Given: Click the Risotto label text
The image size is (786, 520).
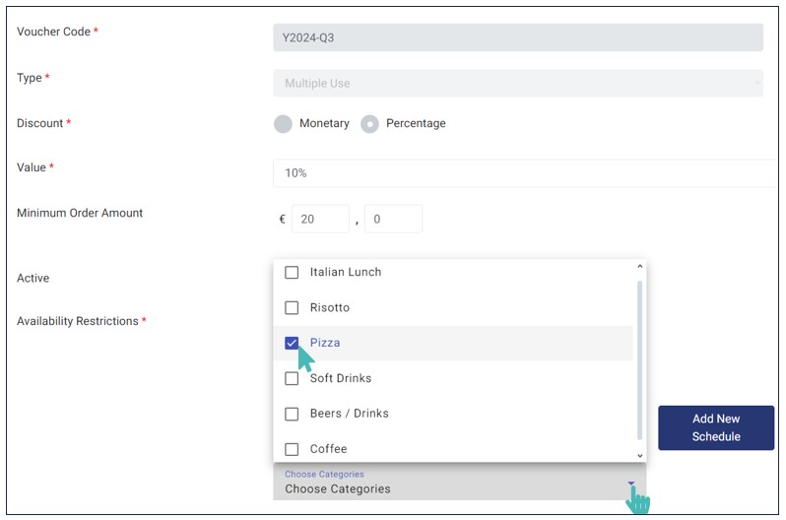Looking at the screenshot, I should point(329,308).
